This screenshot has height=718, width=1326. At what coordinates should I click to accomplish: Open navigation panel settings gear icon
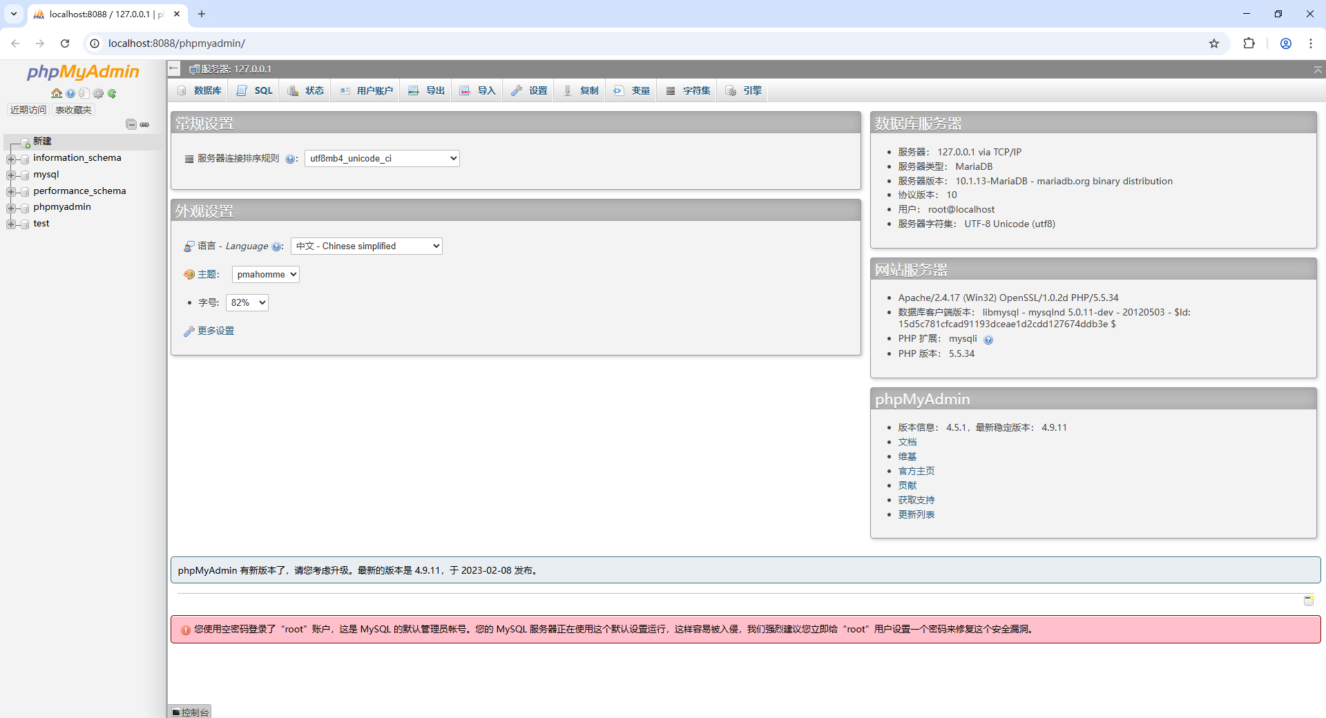pos(98,93)
